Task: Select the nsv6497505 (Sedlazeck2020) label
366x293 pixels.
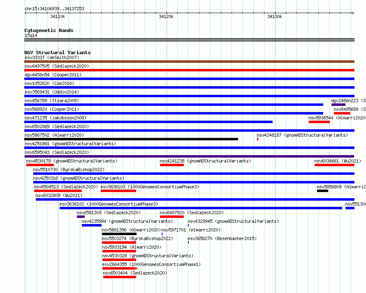Action: pyautogui.click(x=57, y=66)
